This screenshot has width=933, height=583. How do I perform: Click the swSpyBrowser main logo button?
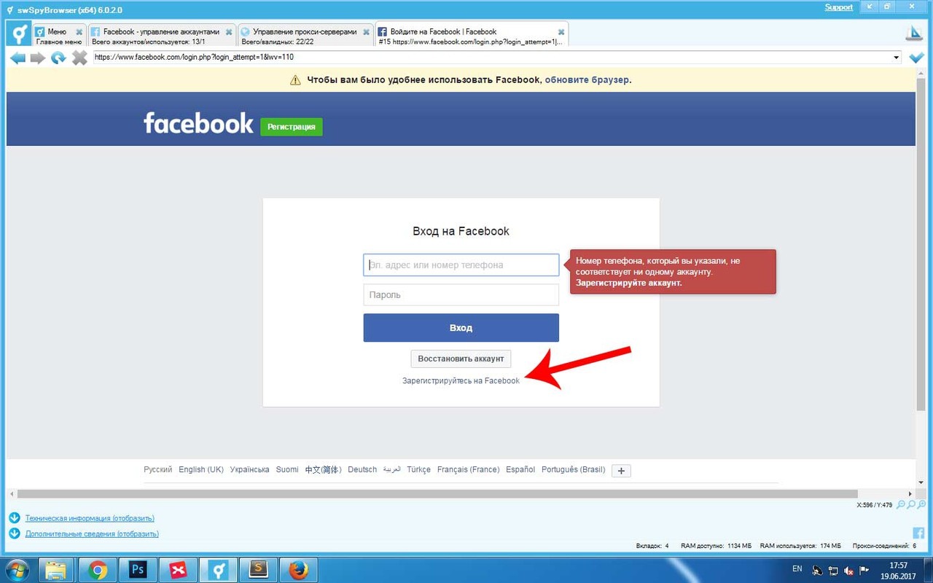(18, 34)
